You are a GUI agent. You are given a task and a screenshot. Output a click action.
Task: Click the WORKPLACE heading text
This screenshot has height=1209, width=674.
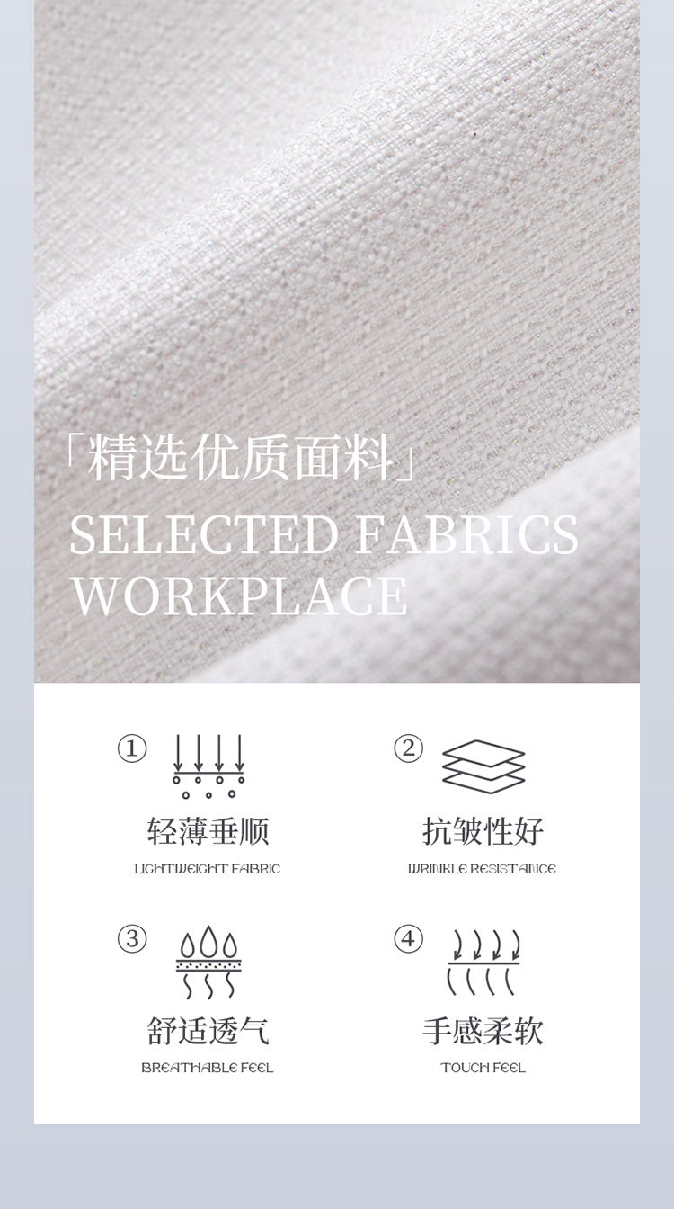(239, 596)
